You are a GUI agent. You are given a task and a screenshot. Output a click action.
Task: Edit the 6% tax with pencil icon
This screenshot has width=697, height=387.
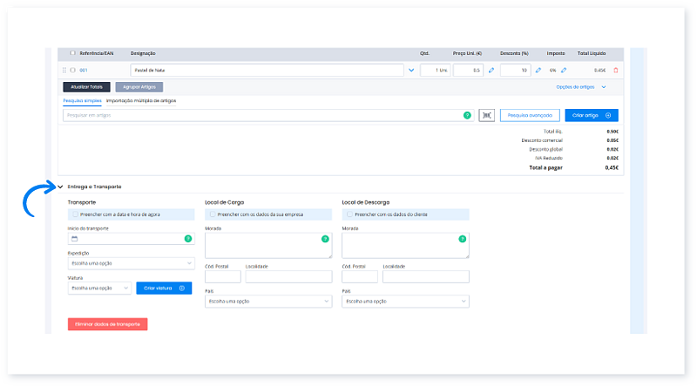click(564, 70)
